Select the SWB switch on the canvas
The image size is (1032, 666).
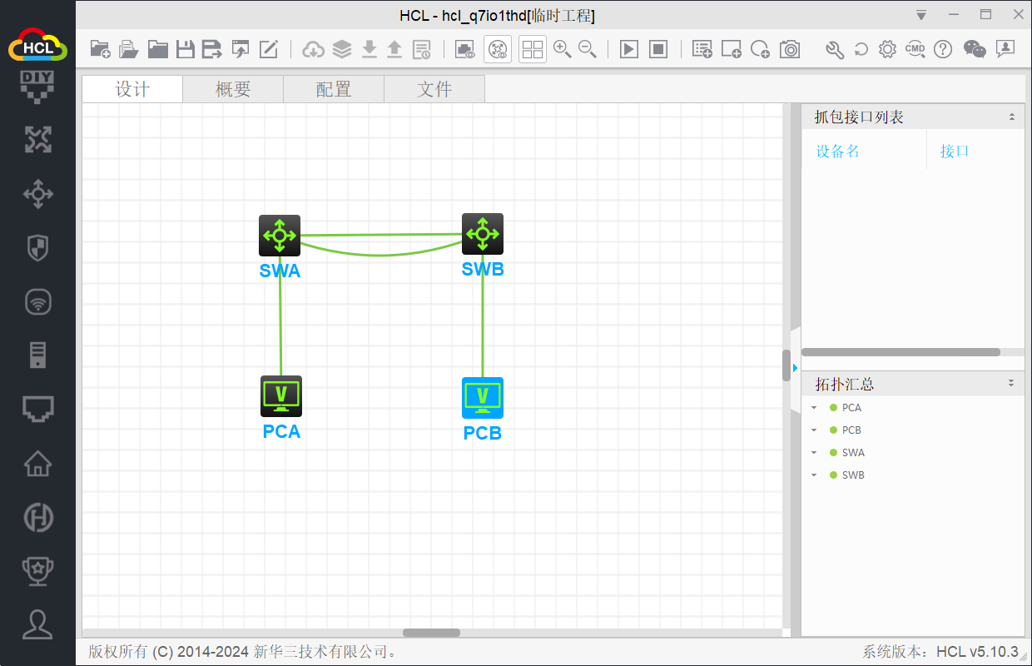[483, 234]
